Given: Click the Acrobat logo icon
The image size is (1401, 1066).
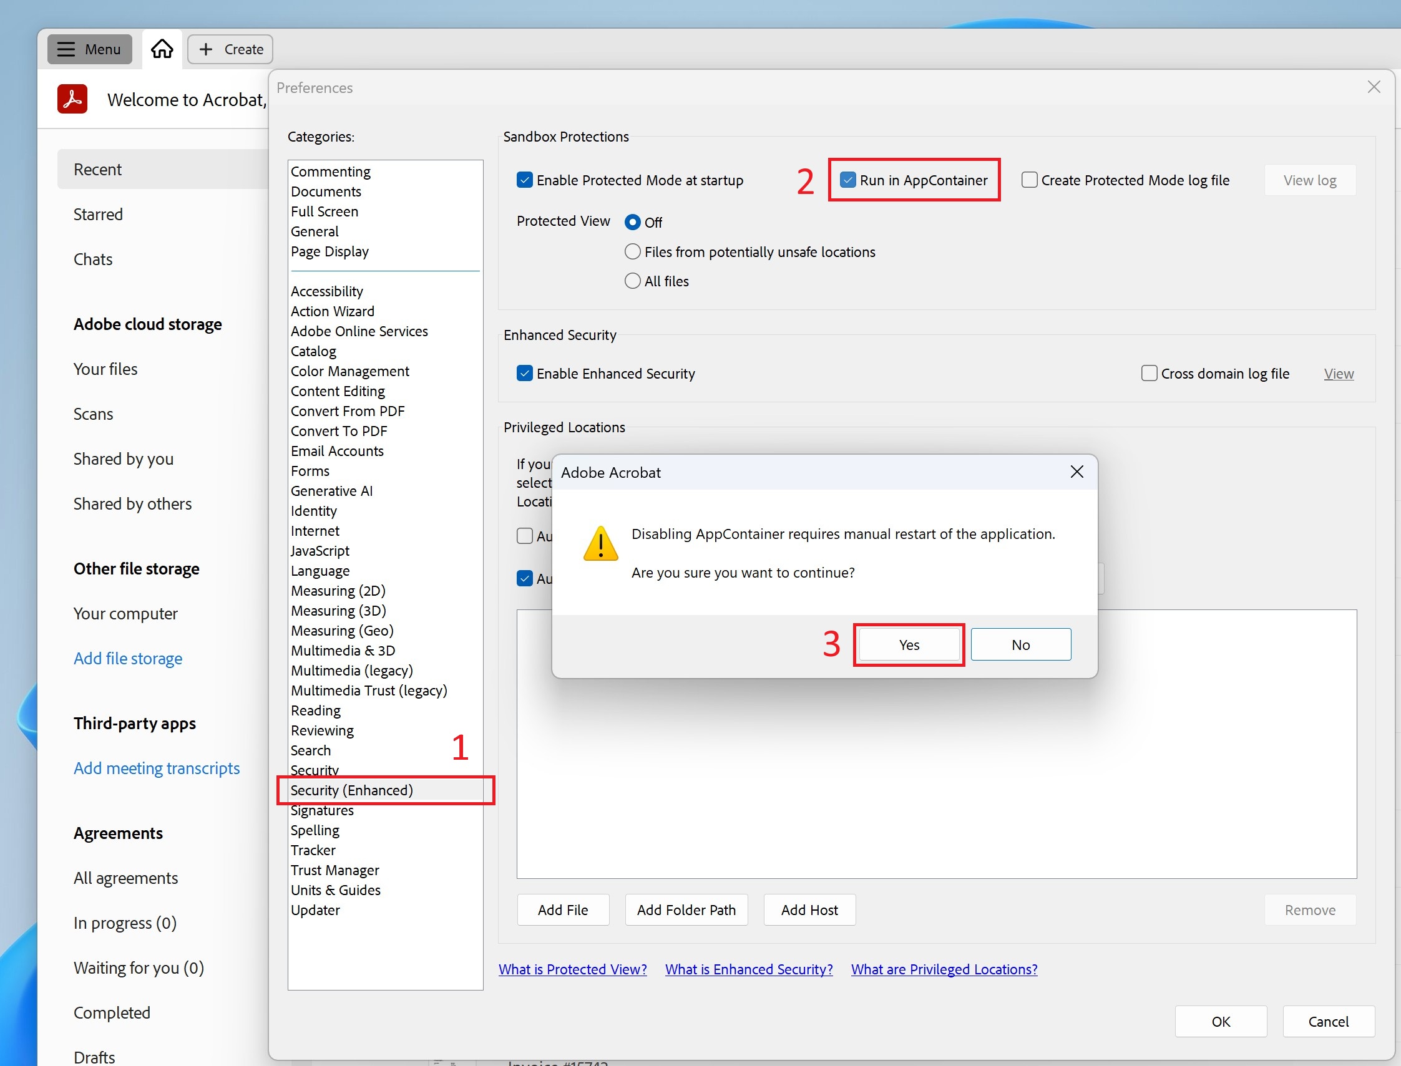Looking at the screenshot, I should click(72, 99).
